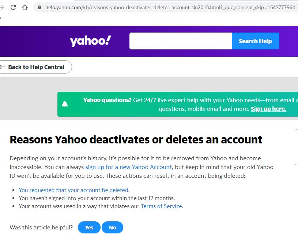Viewport: 298px width, 240px height.
Task: Reload the current browser page
Action: [13, 7]
